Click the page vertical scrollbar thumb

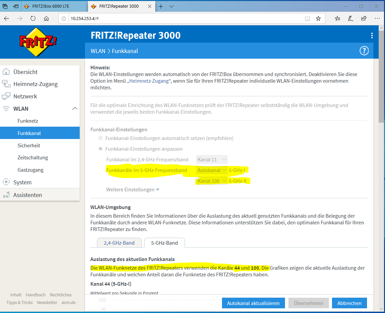point(381,76)
